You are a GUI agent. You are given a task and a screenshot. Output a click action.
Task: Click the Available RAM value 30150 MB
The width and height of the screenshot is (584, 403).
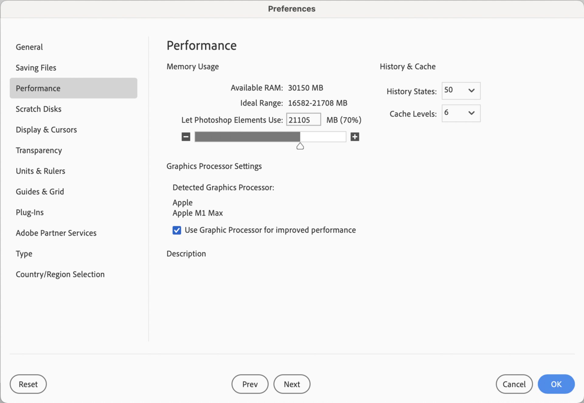pos(305,88)
